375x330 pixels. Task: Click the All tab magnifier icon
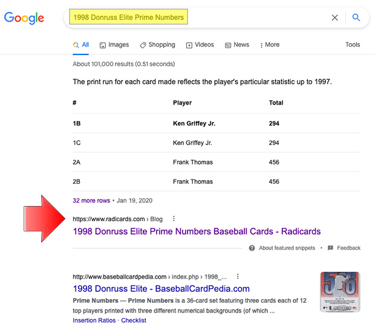click(76, 45)
